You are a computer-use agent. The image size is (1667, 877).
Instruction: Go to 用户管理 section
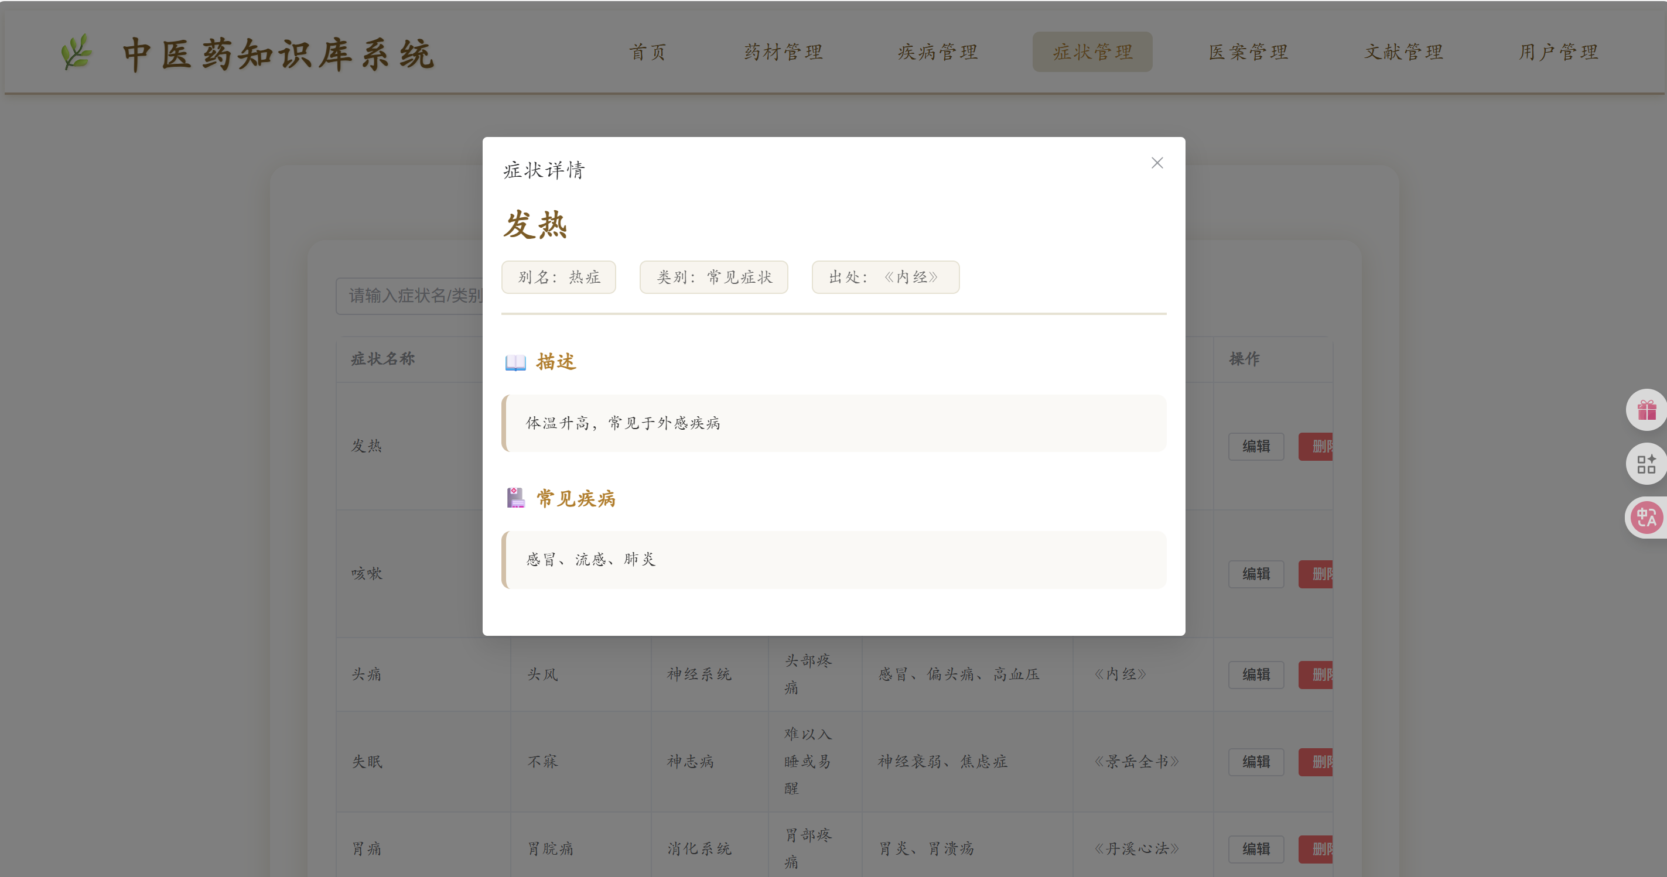(x=1558, y=52)
